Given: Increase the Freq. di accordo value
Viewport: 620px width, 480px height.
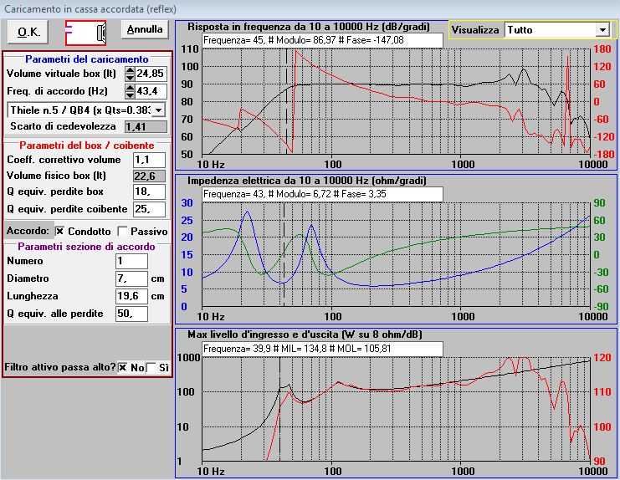Looking at the screenshot, I should 130,88.
